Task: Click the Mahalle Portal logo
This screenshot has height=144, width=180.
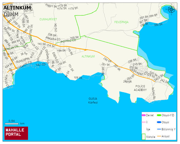Action: [16, 133]
